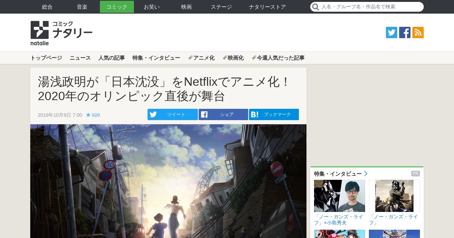Screen dimensions: 454x238
Task: Click the star favorite count 620
Action: (93, 115)
